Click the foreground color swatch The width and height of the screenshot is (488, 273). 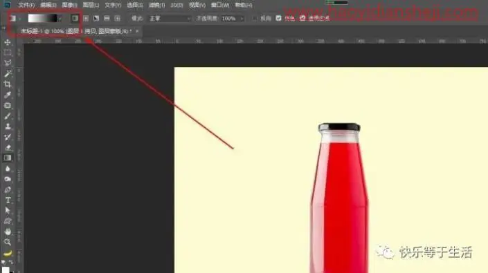6,270
